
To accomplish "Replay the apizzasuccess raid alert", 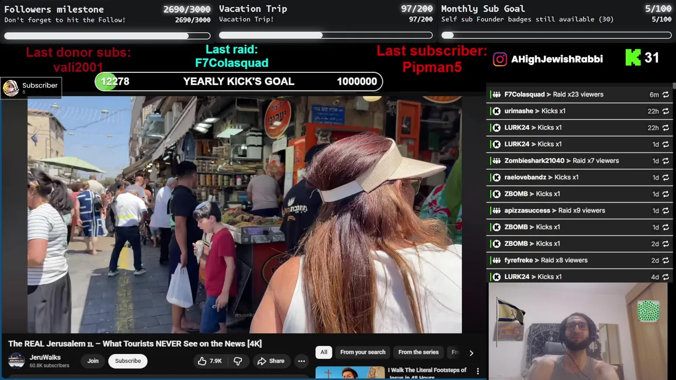I will click(665, 211).
